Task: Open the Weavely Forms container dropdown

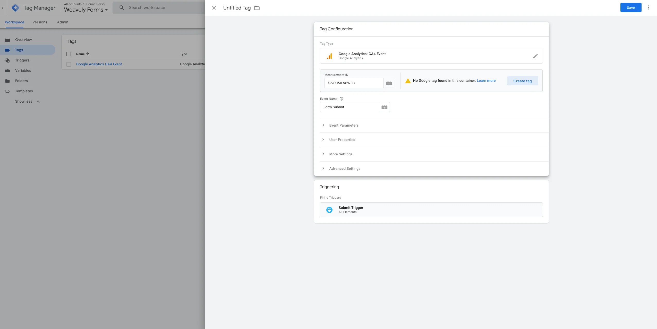Action: tap(86, 10)
